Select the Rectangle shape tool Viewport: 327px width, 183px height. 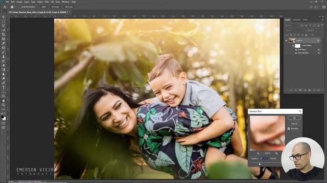pyautogui.click(x=4, y=96)
